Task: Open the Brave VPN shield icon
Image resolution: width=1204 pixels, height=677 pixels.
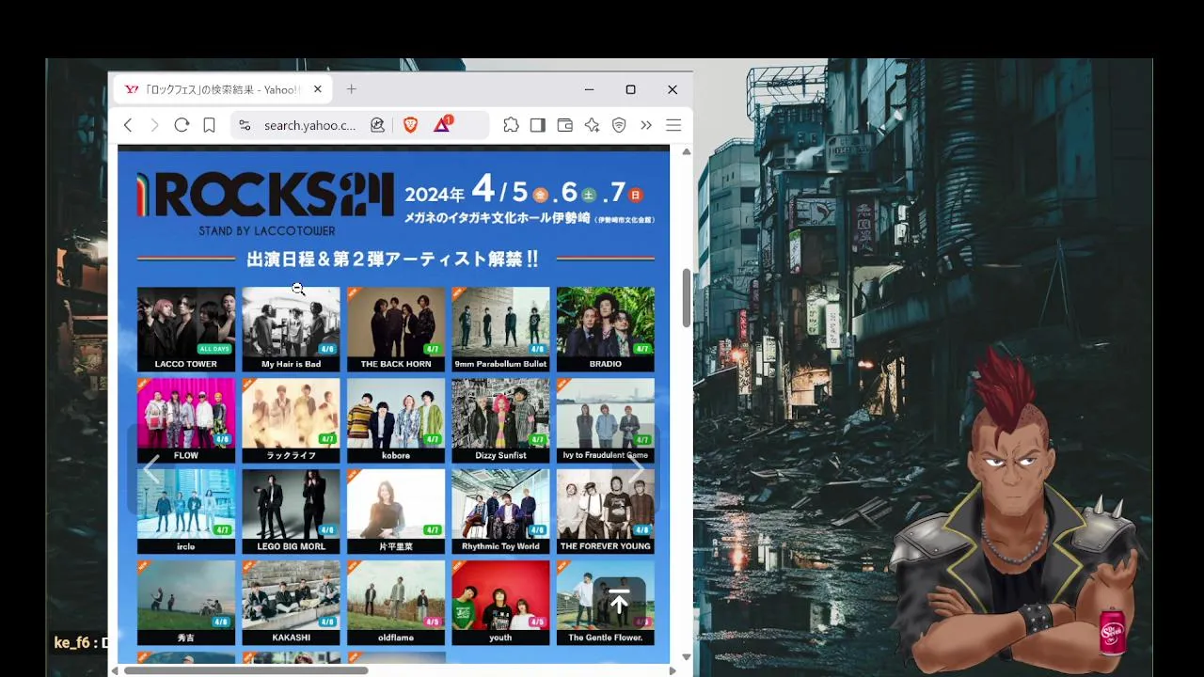Action: (619, 125)
